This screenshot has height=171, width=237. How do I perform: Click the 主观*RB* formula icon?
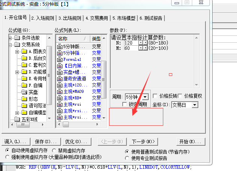pos(60,98)
